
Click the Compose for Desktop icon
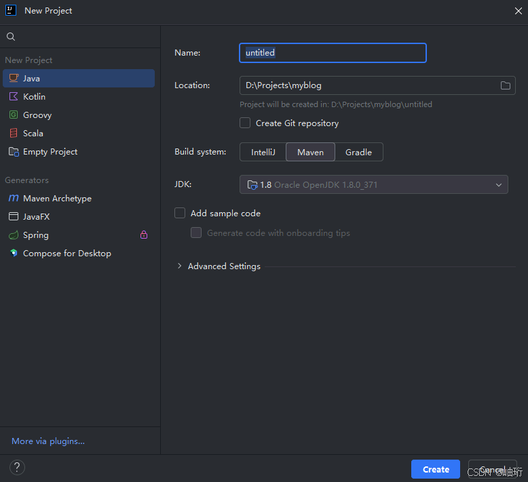(x=14, y=253)
